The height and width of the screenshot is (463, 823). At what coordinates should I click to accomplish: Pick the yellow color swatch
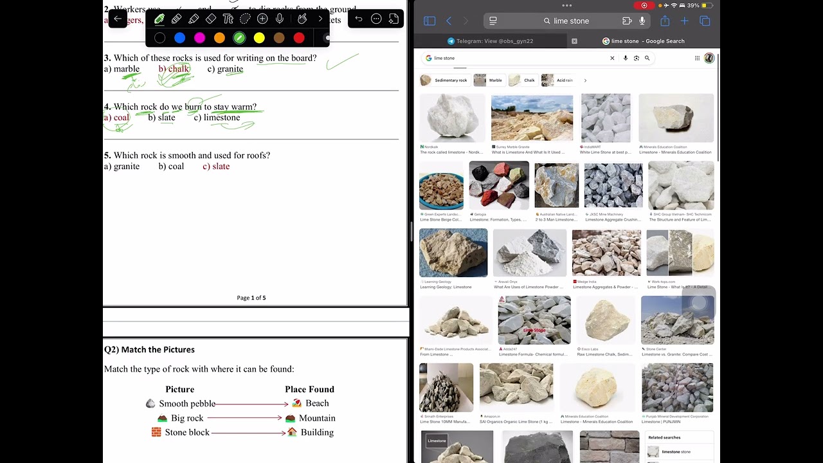coord(259,39)
